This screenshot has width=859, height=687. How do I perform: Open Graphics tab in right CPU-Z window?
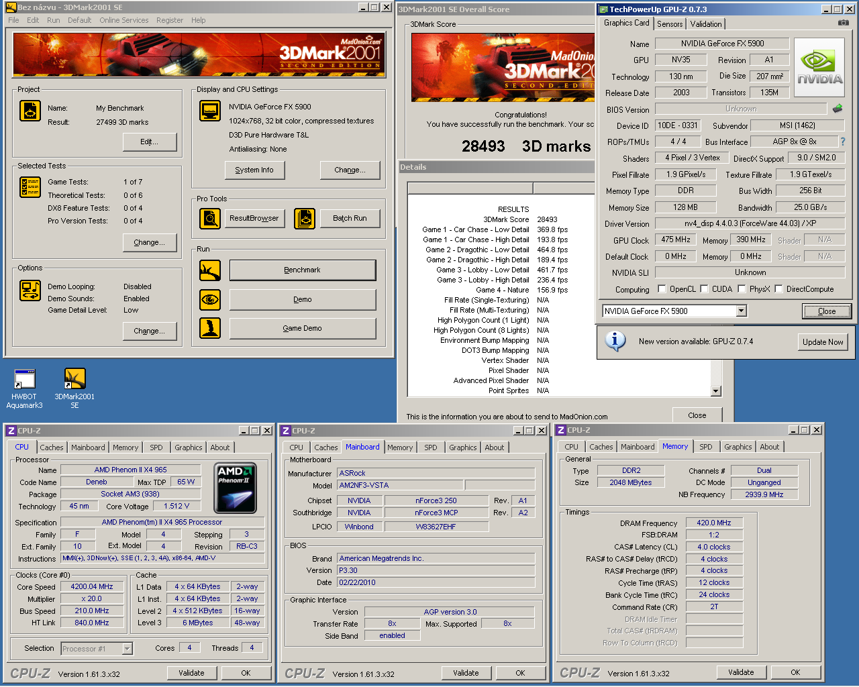[738, 447]
